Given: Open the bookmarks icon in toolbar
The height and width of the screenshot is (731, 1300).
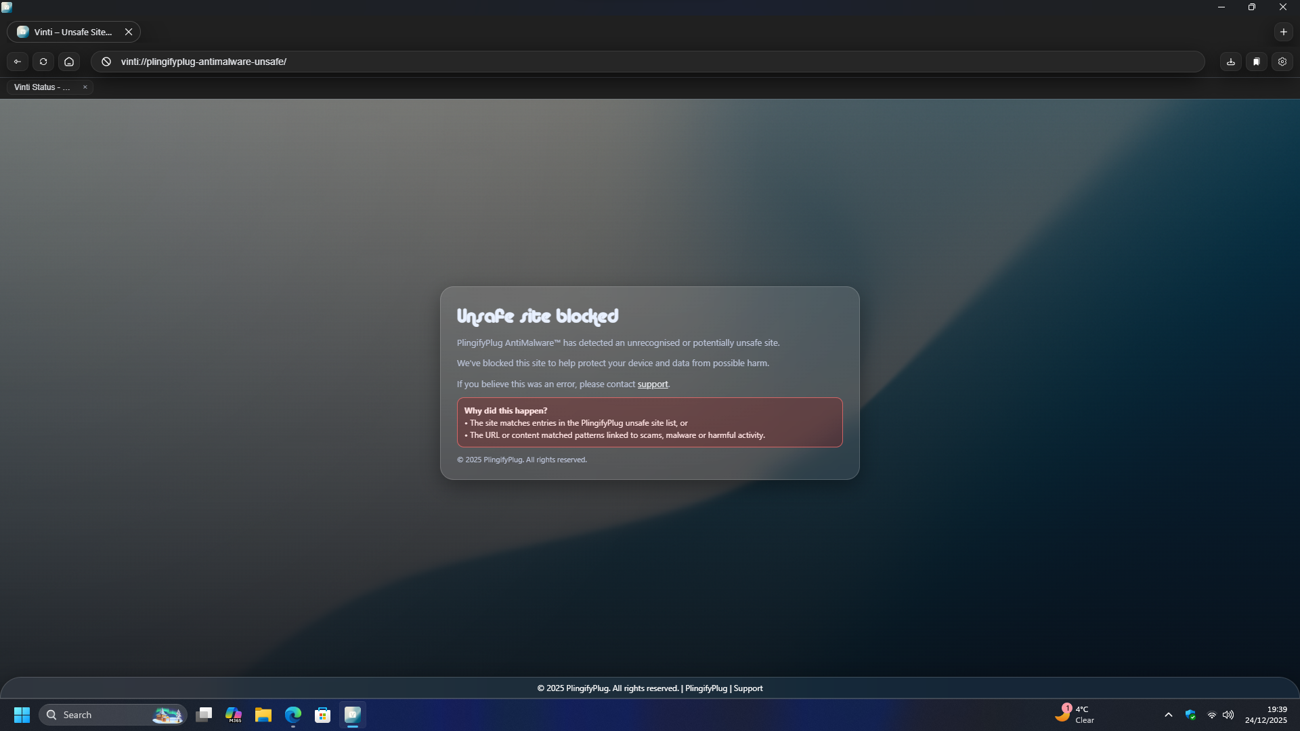Looking at the screenshot, I should point(1257,62).
